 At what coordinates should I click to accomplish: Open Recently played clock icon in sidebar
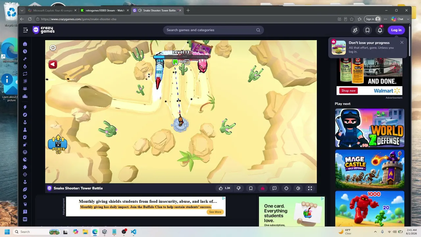(25, 51)
